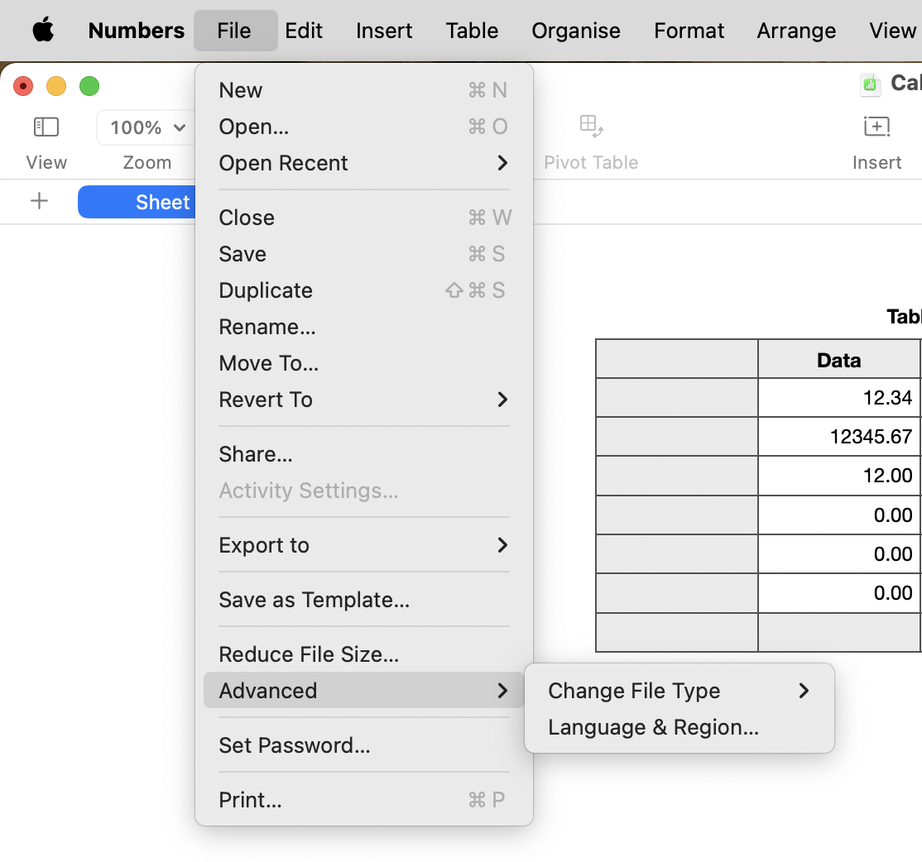Screen dimensions: 922x862
Task: Open the Apple menu
Action: pyautogui.click(x=43, y=31)
